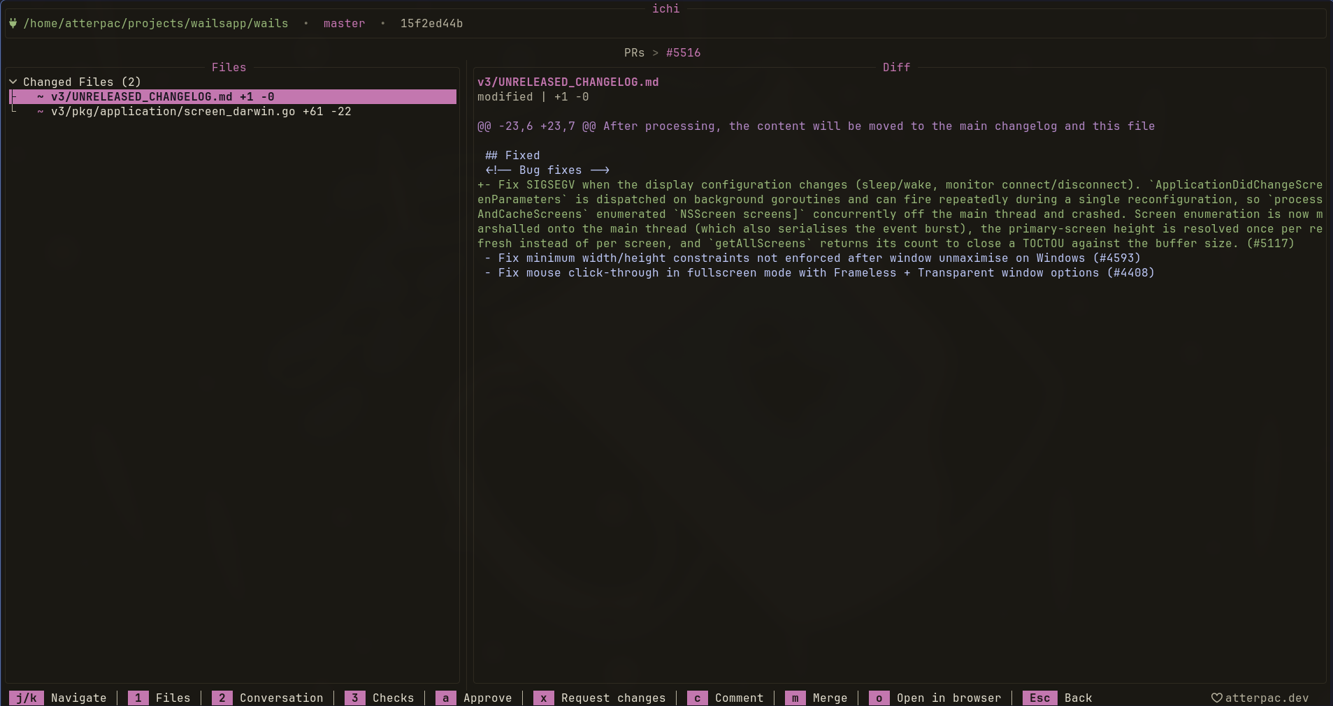Click the ichi window title
The image size is (1333, 706).
click(665, 8)
